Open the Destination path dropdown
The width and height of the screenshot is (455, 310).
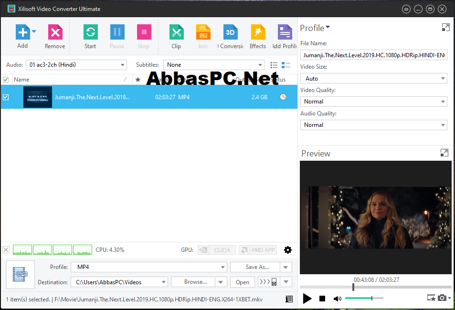pyautogui.click(x=119, y=282)
